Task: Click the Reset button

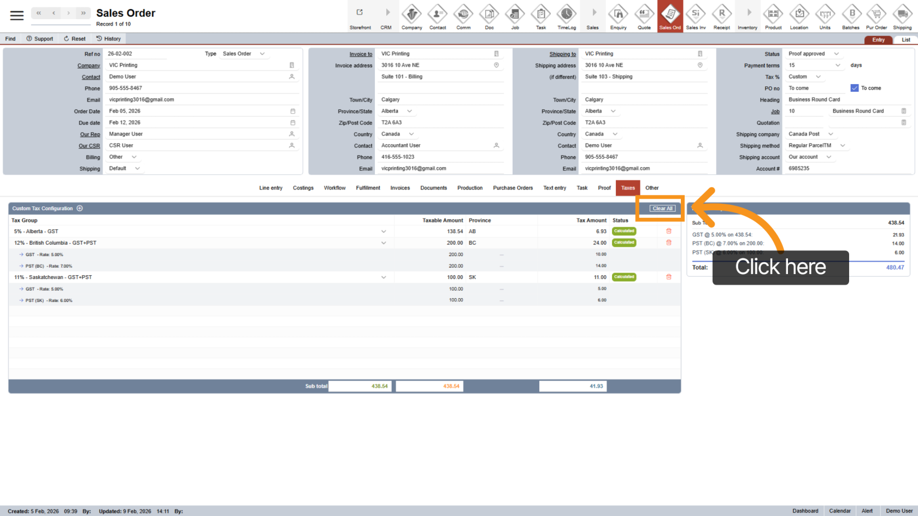Action: pyautogui.click(x=75, y=39)
